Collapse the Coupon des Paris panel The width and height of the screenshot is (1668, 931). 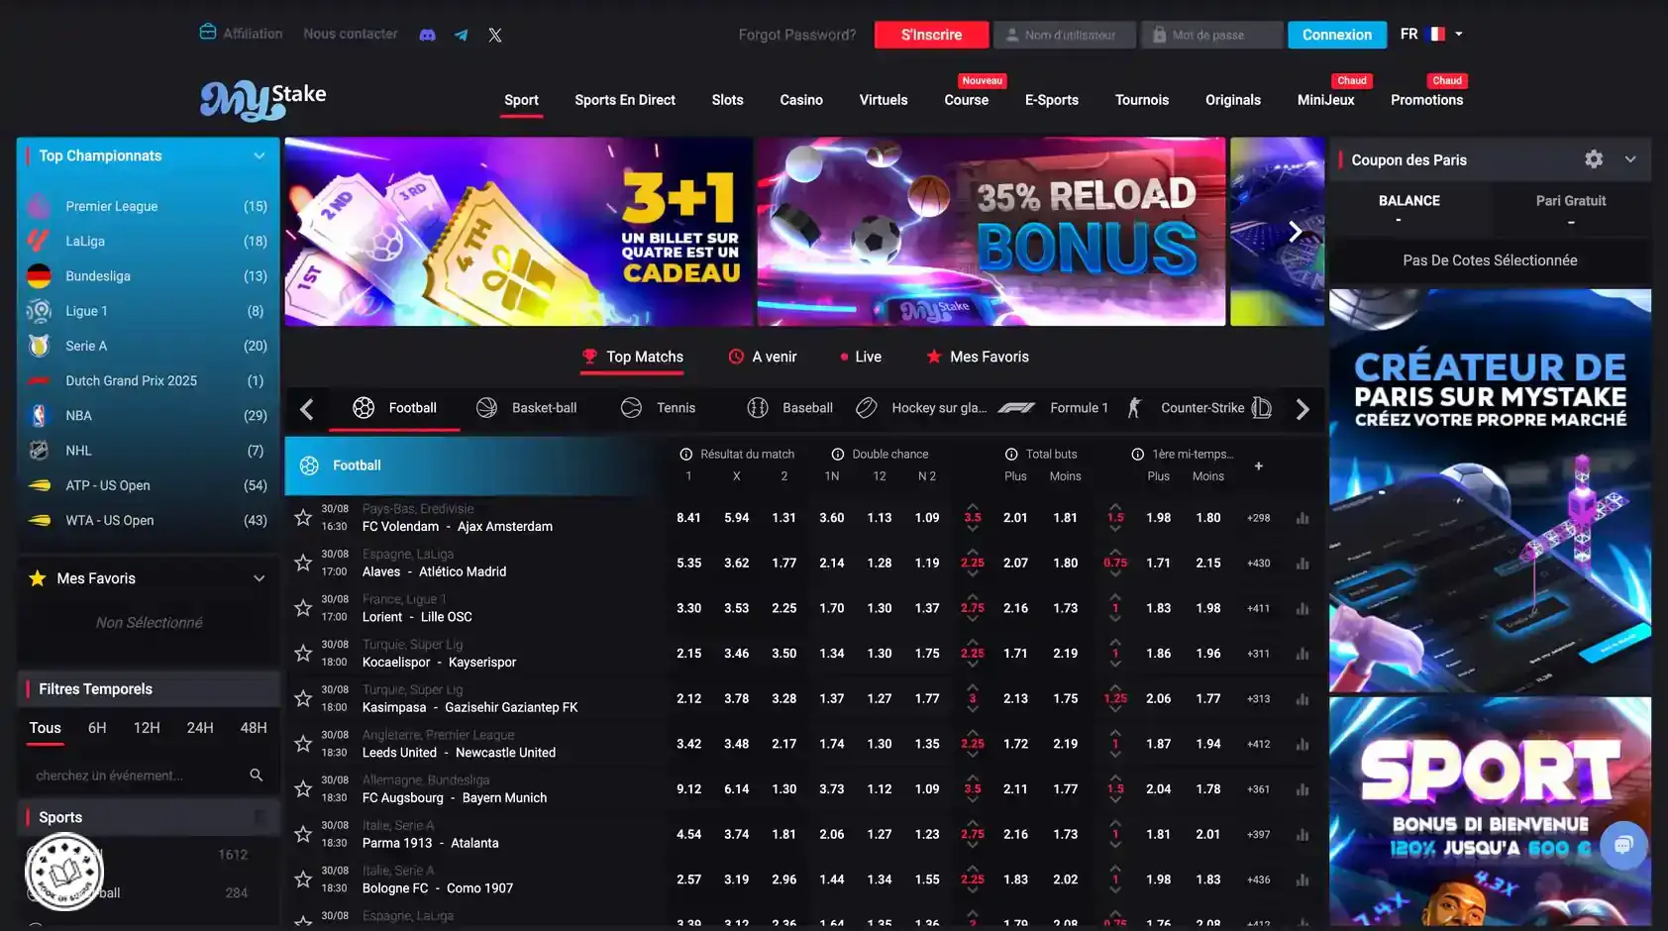pyautogui.click(x=1630, y=158)
